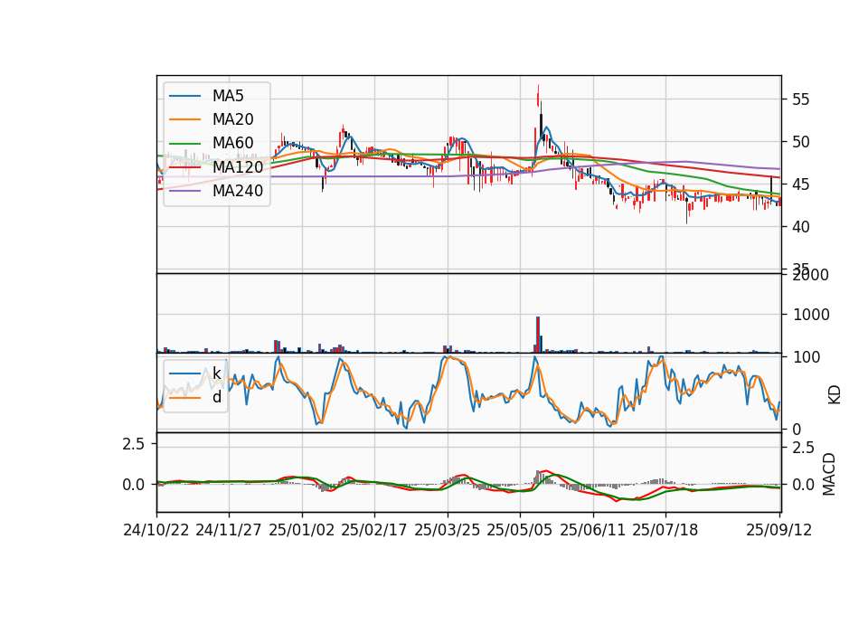Click the 1000 volume axis label
The width and height of the screenshot is (868, 624).
click(x=811, y=315)
